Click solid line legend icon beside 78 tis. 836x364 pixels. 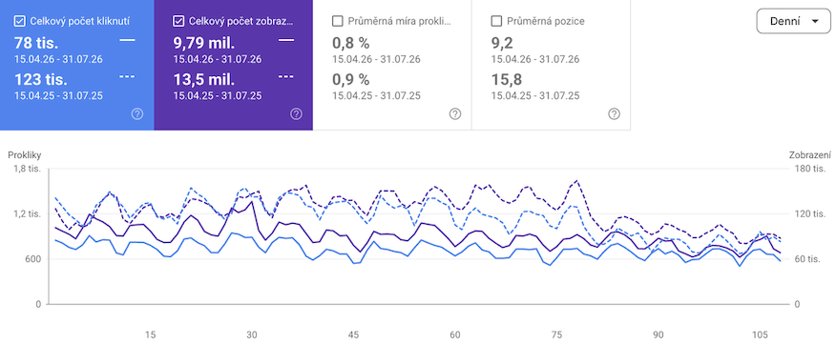click(x=127, y=40)
